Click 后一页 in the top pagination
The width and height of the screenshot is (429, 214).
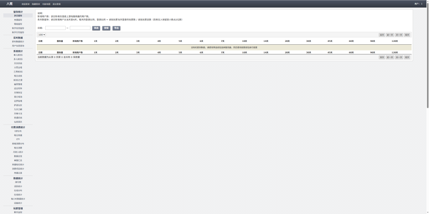(x=399, y=35)
